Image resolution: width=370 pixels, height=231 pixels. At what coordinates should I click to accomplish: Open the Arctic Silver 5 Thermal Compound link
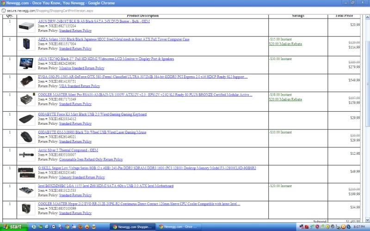[68, 150]
